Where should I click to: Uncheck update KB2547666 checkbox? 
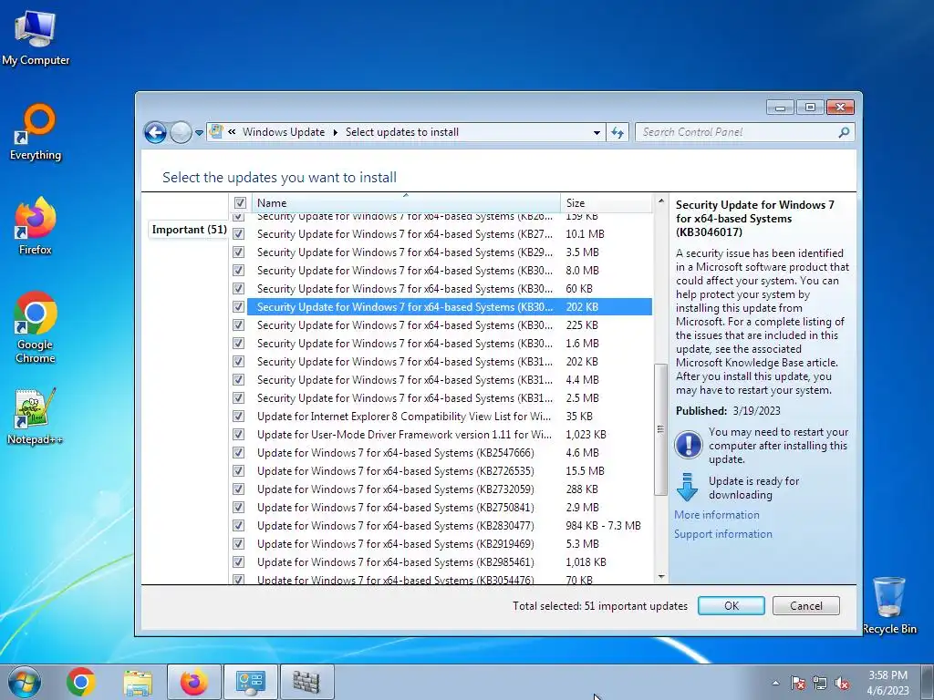point(238,452)
